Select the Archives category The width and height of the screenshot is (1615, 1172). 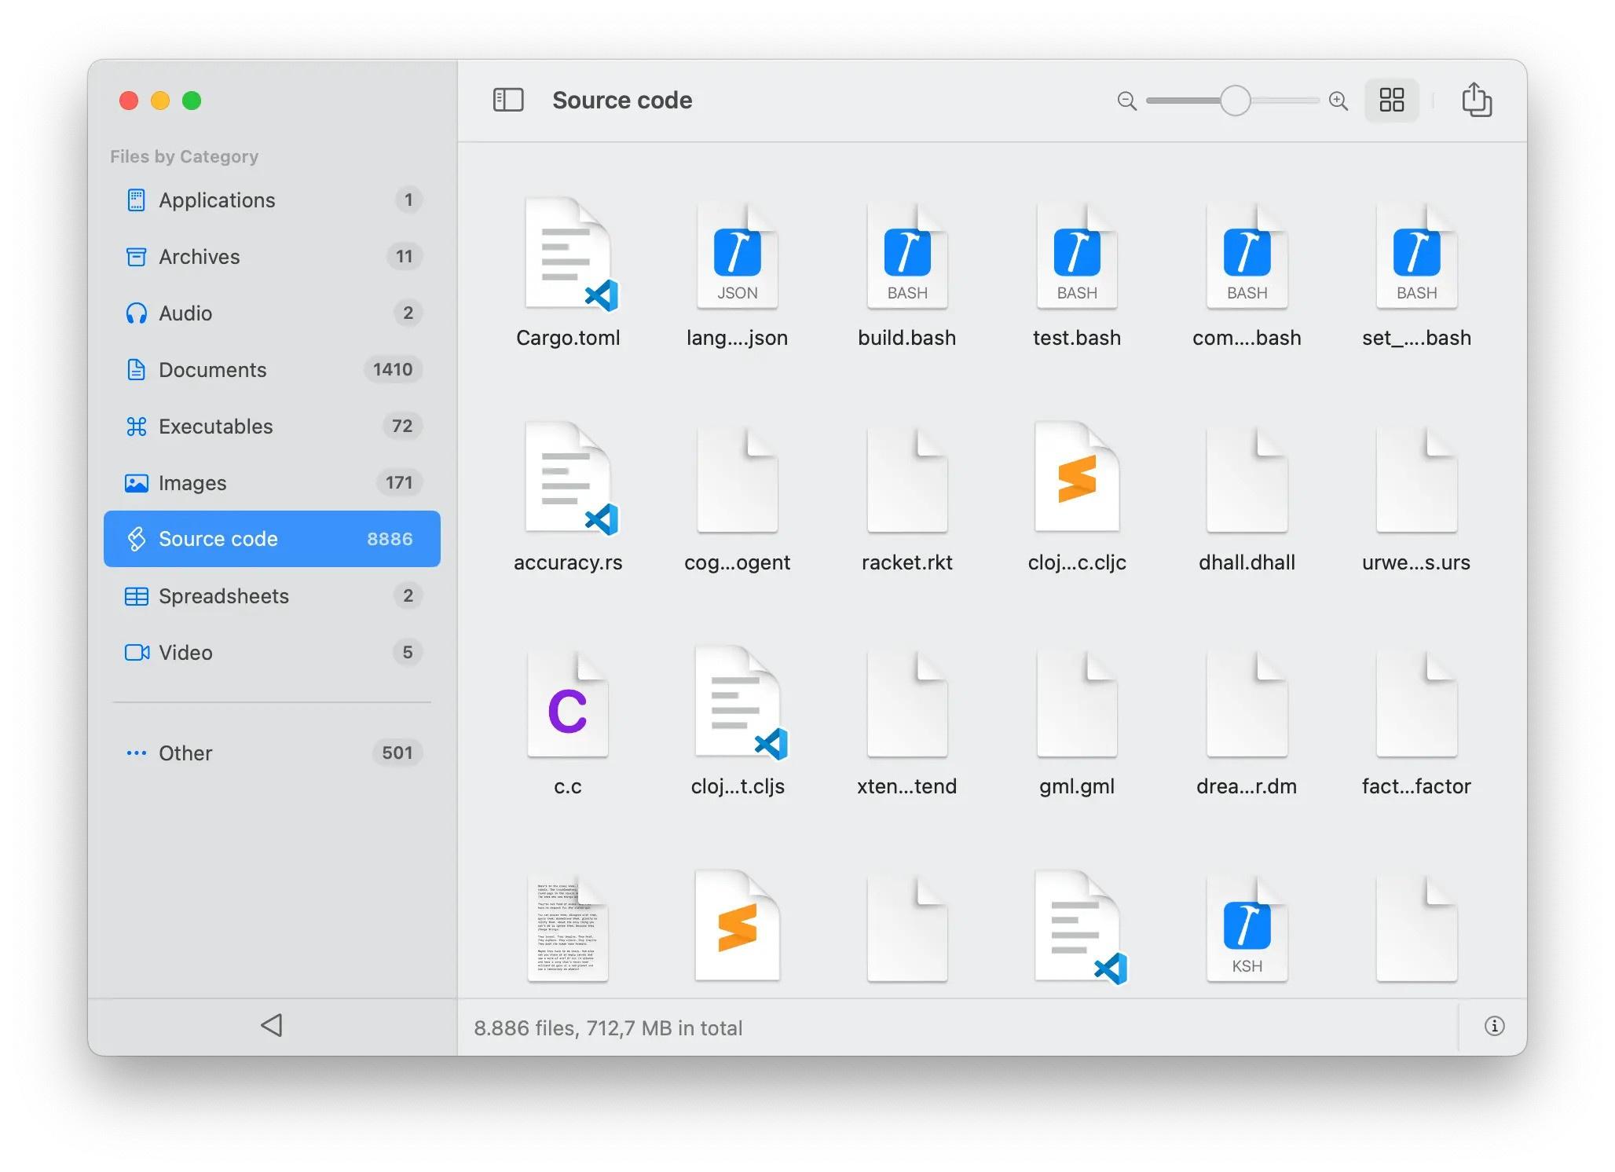199,257
